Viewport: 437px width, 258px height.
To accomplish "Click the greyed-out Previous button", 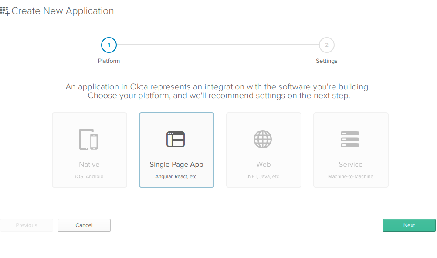I will click(x=27, y=225).
